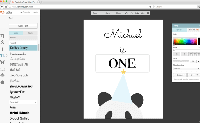This screenshot has height=123, width=200.
Task: Open a new browser tab with plus
Action: click(42, 2)
